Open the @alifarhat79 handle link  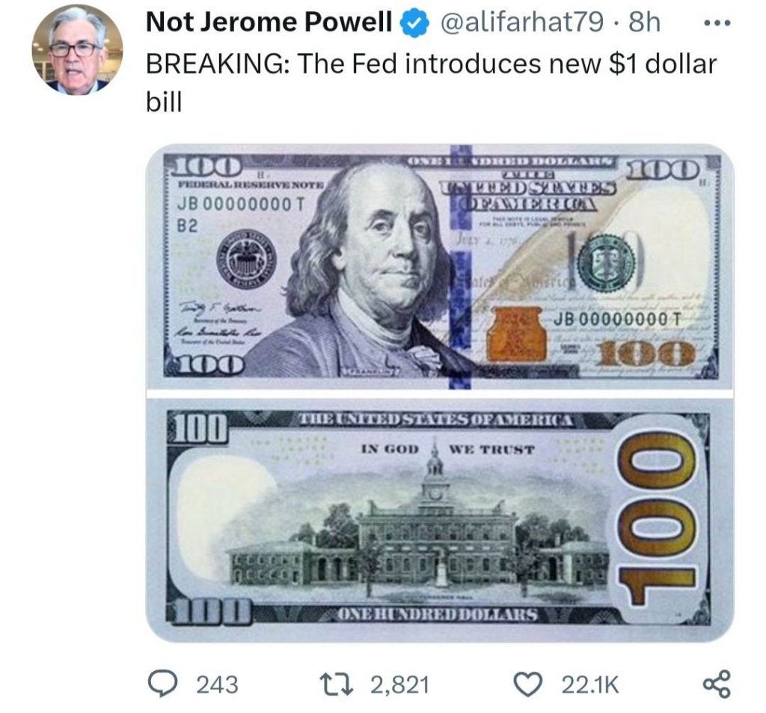click(x=521, y=22)
